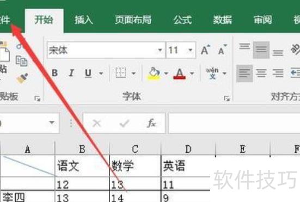Switch to the 开始 ribbon tab
Viewport: 300px width, 202px height.
(x=44, y=20)
